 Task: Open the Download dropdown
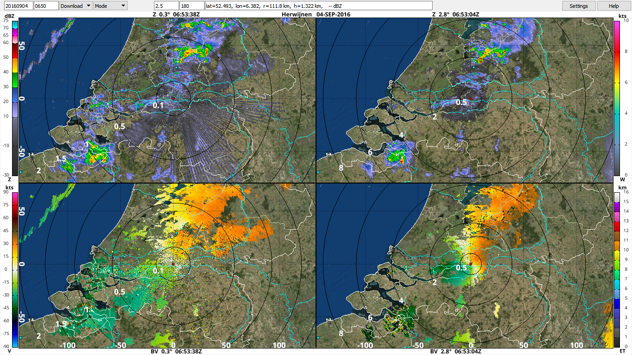click(76, 6)
